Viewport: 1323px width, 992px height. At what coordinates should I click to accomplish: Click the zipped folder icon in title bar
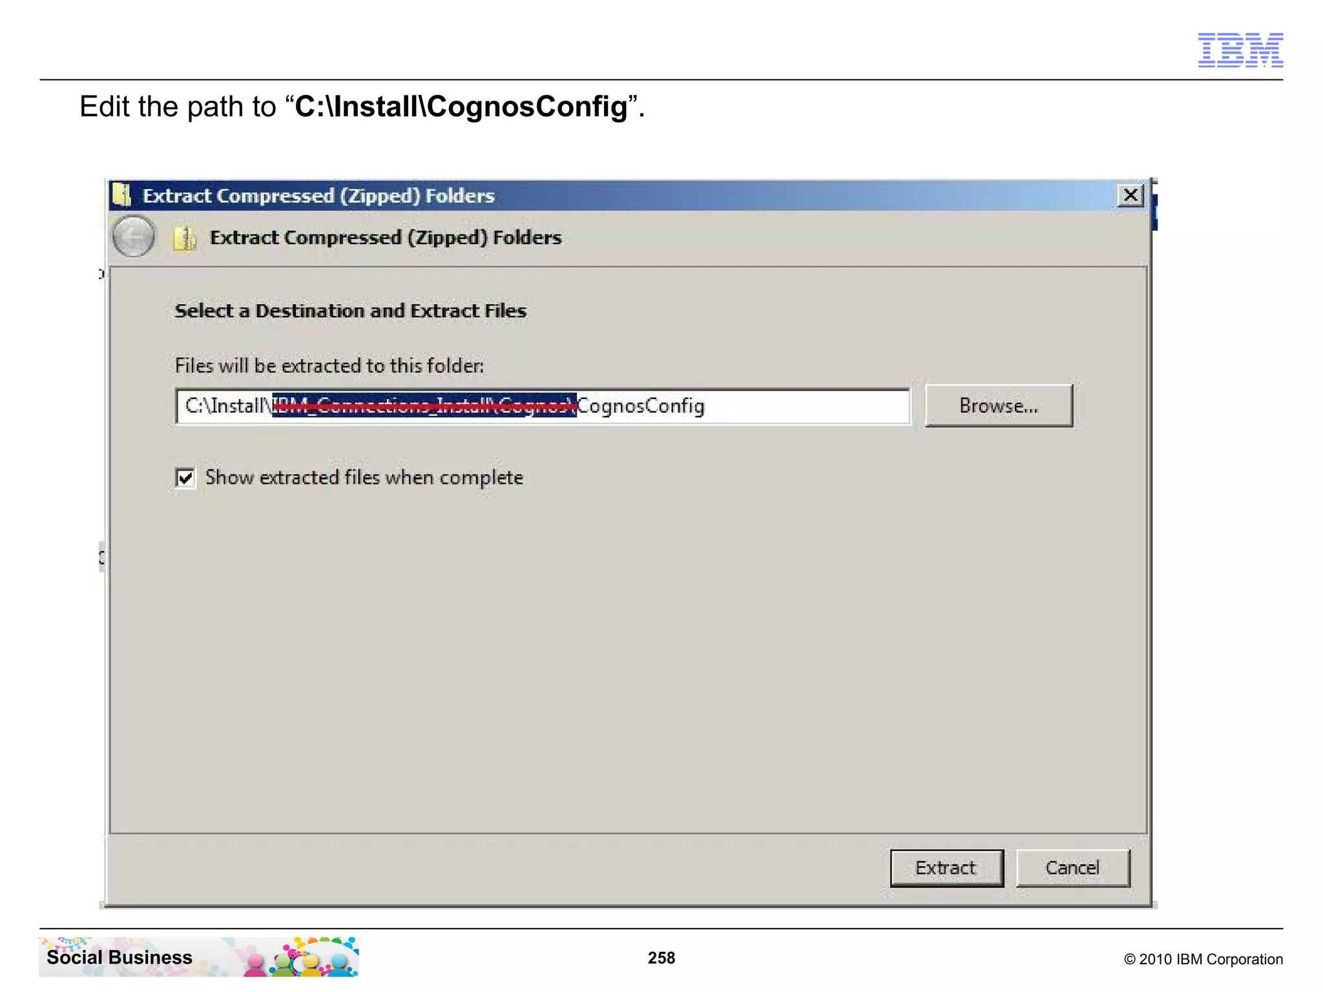(121, 194)
